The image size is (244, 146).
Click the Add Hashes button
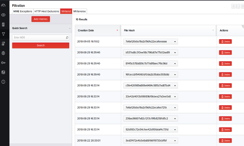(40, 19)
